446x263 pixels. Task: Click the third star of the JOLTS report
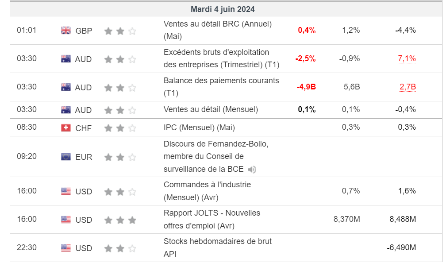click(132, 220)
